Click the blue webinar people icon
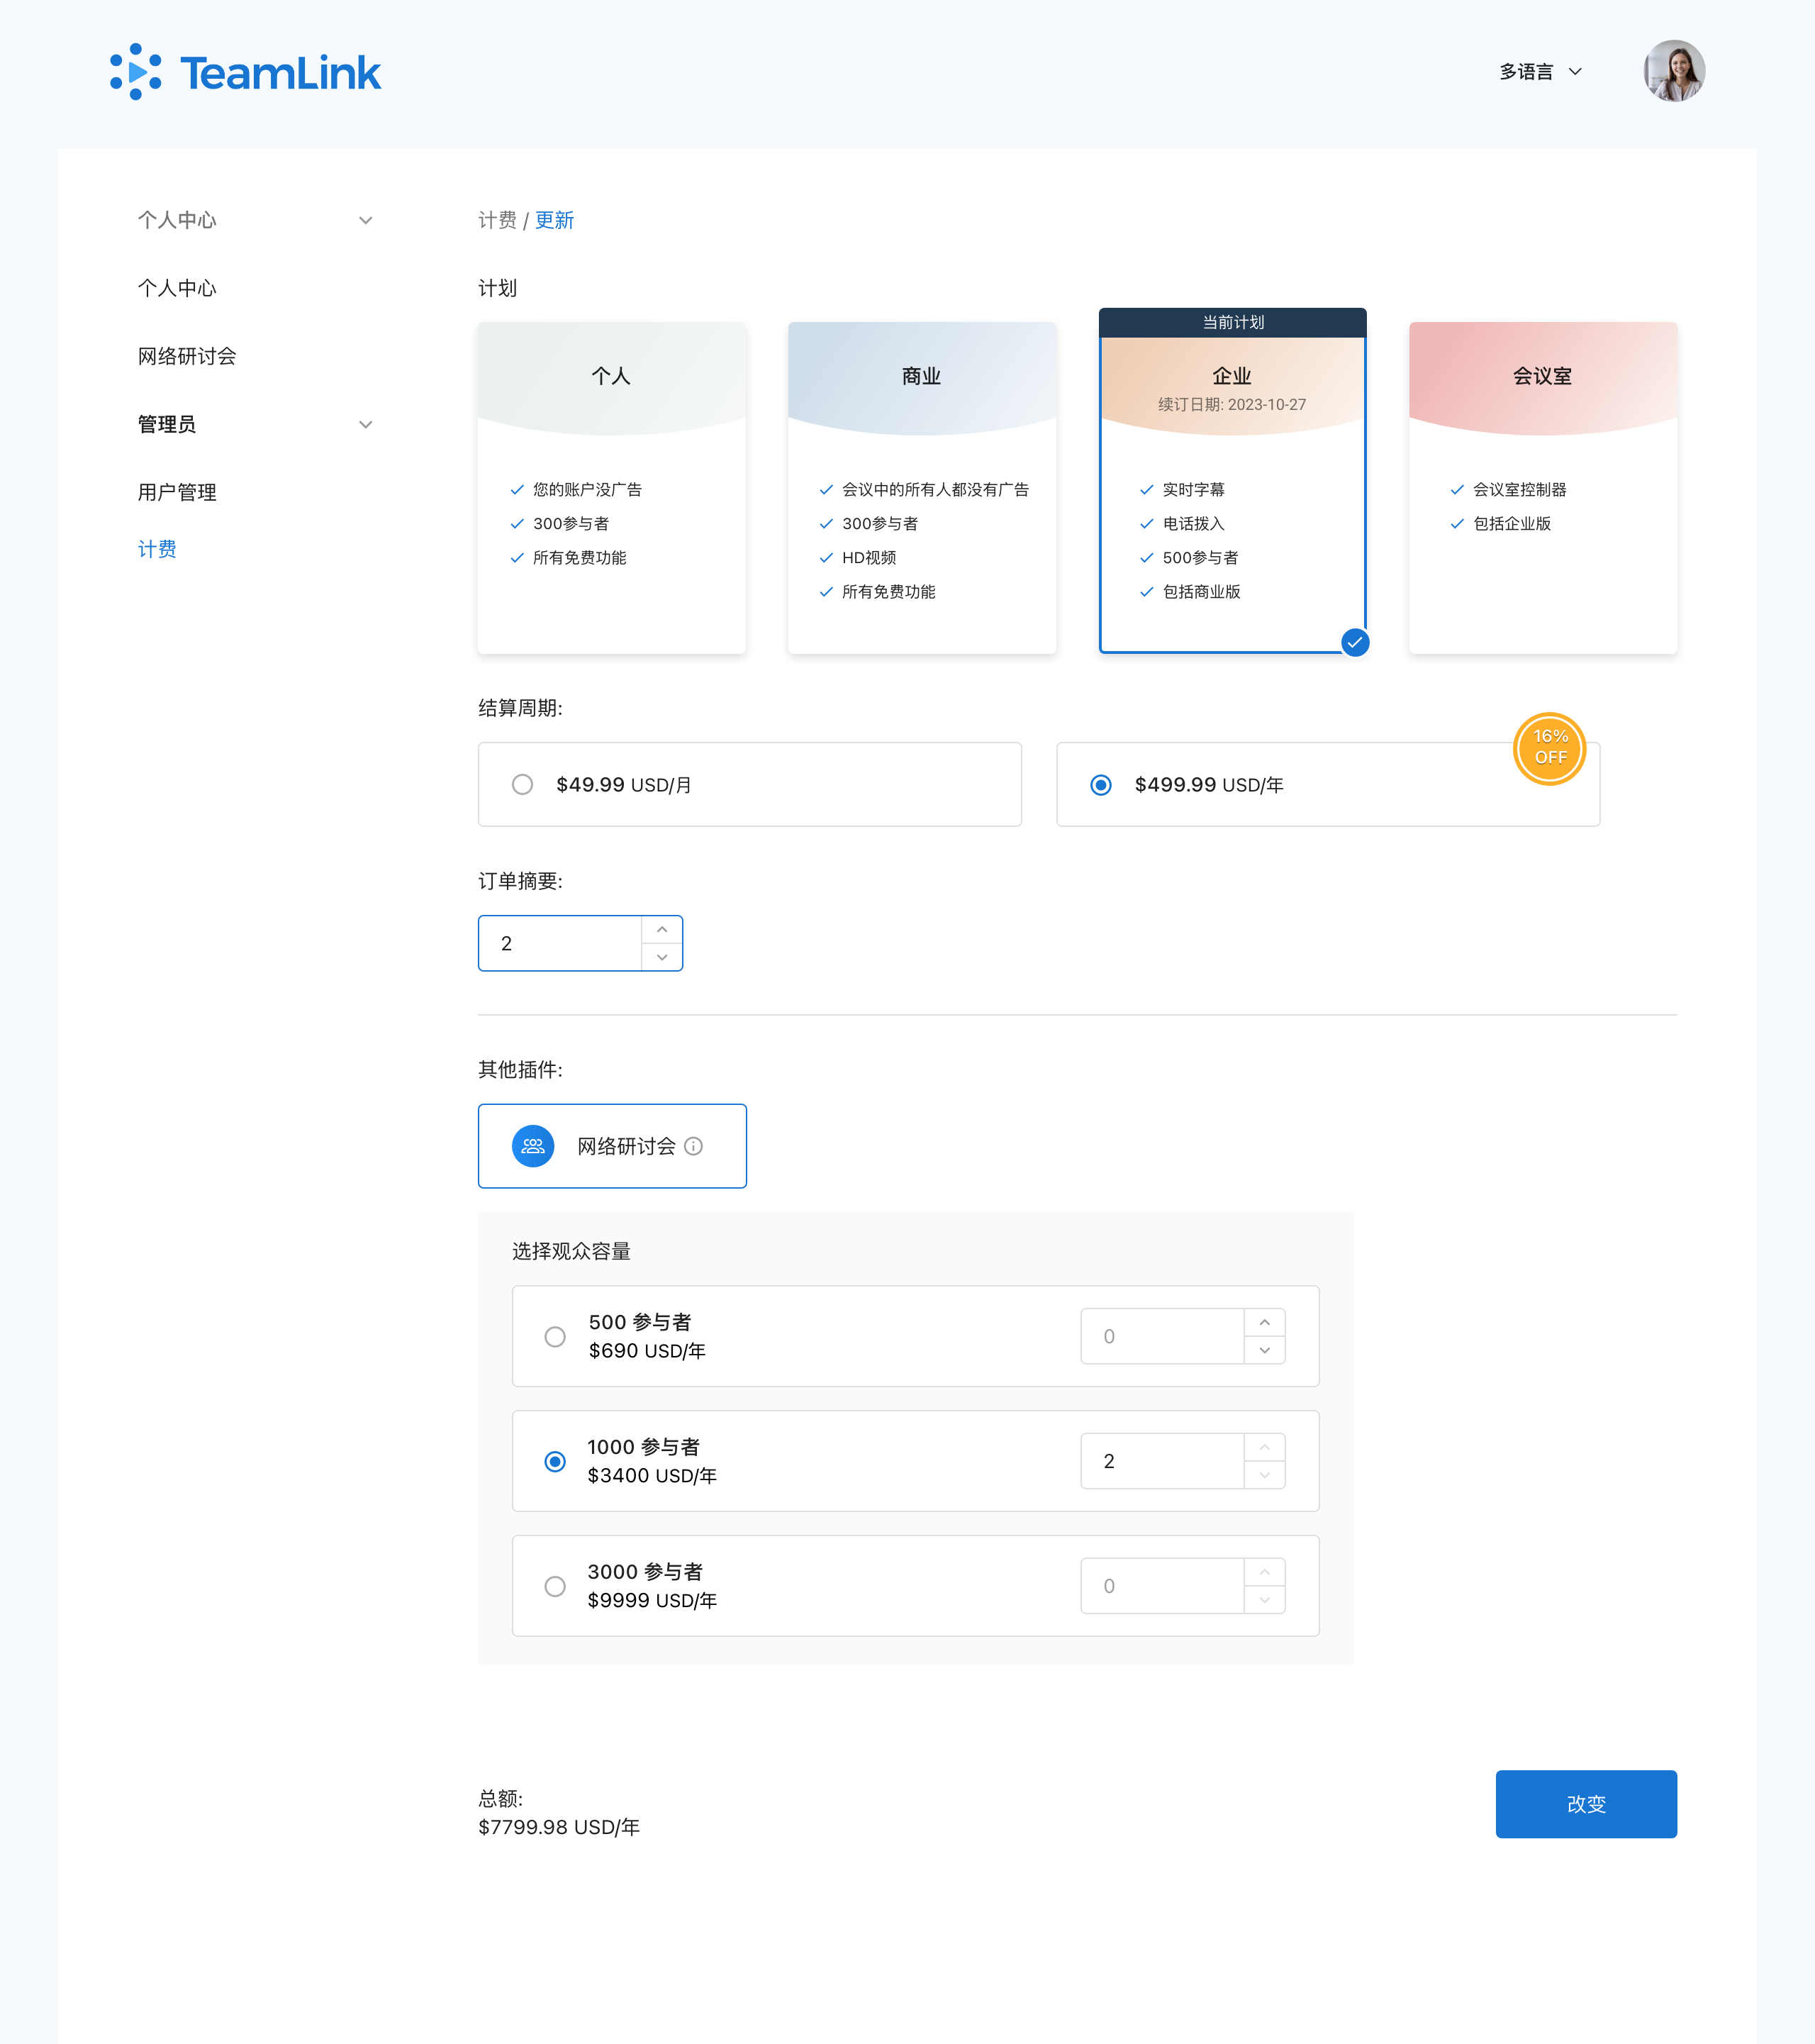Viewport: 1815px width, 2044px height. [x=532, y=1146]
